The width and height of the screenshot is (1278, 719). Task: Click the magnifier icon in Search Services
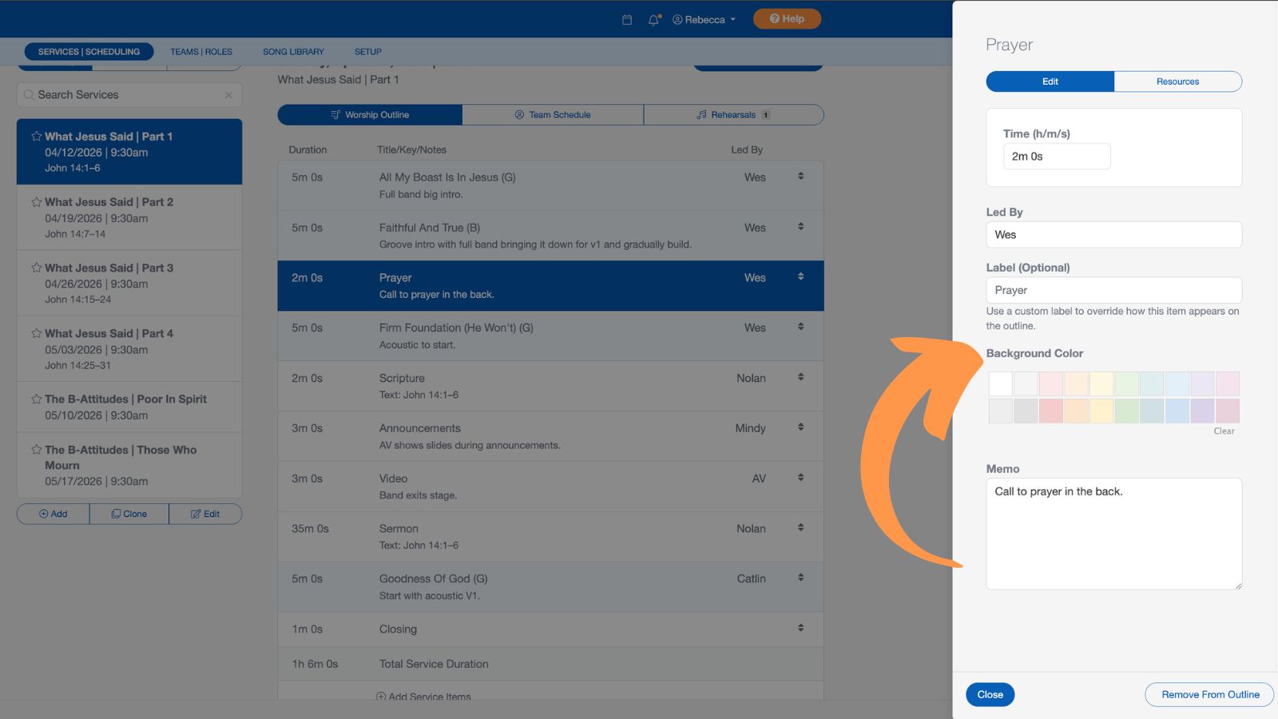click(29, 94)
